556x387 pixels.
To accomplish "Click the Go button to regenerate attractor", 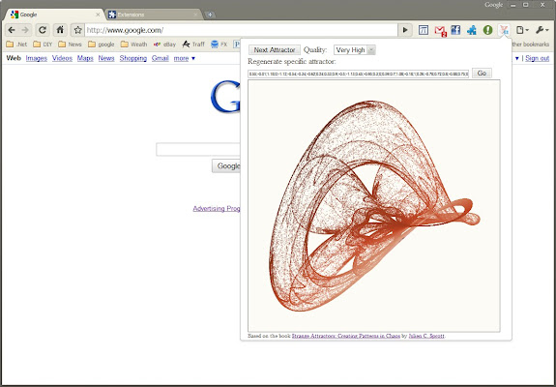I will coord(482,74).
